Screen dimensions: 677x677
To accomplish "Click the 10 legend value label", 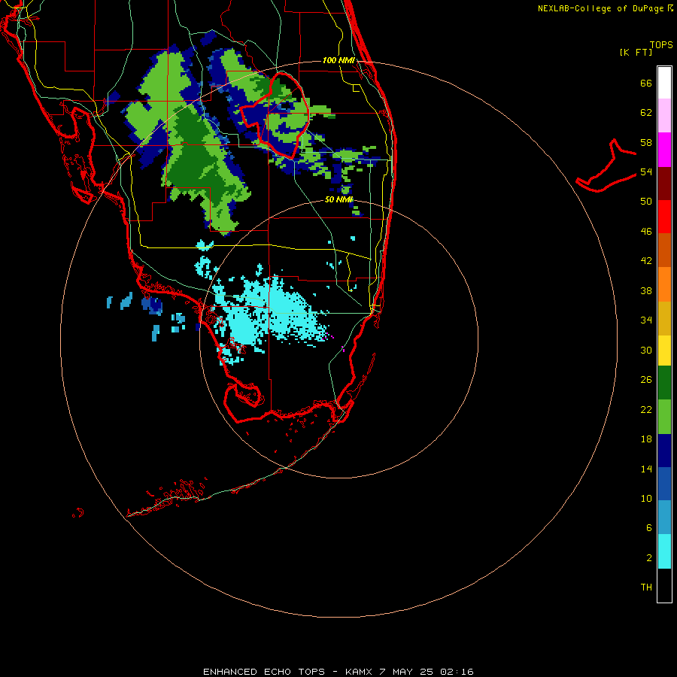I will (646, 498).
